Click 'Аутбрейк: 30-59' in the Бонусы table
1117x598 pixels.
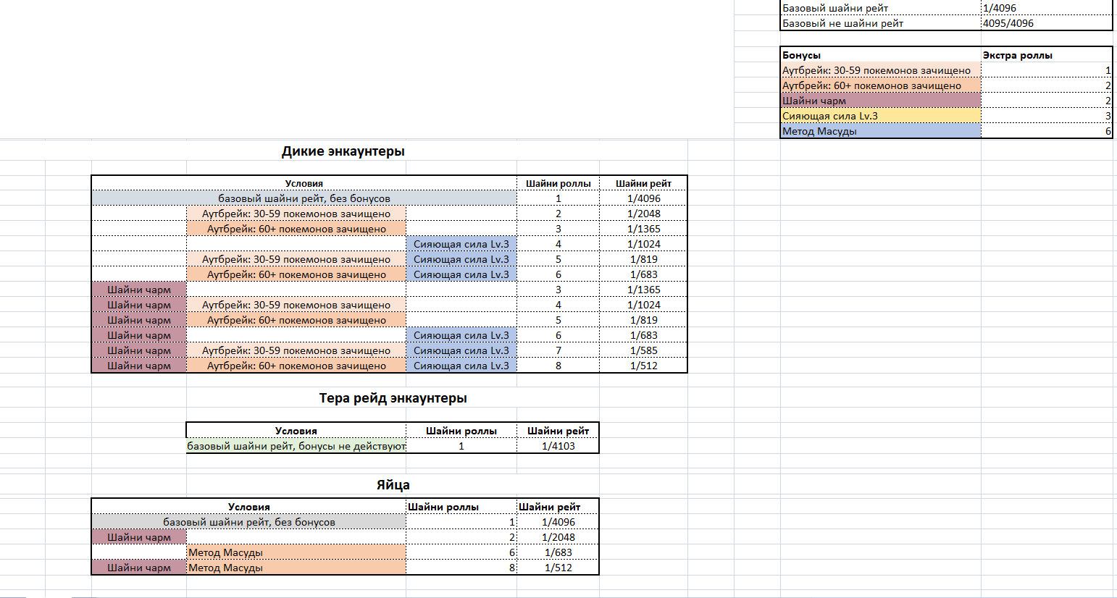[880, 70]
